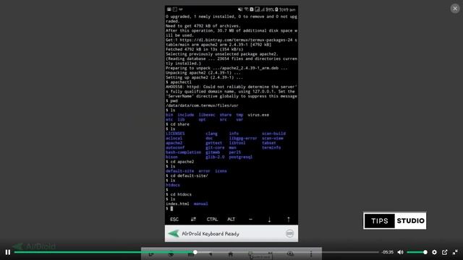463x260 pixels.
Task: Close the video viewer overlay
Action: [455, 9]
